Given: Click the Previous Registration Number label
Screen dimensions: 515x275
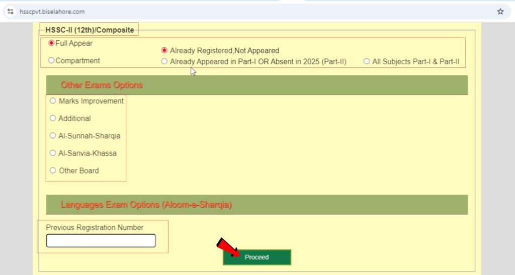Looking at the screenshot, I should pyautogui.click(x=95, y=228).
